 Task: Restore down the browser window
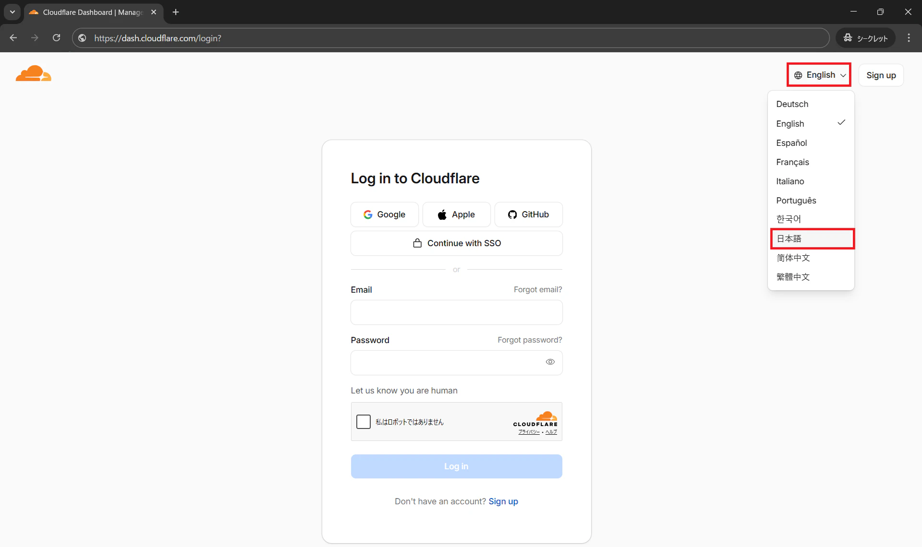tap(880, 12)
